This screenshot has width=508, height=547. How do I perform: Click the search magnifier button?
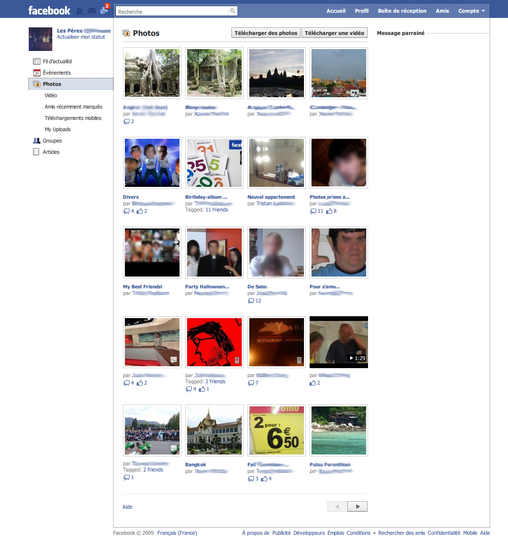(233, 11)
